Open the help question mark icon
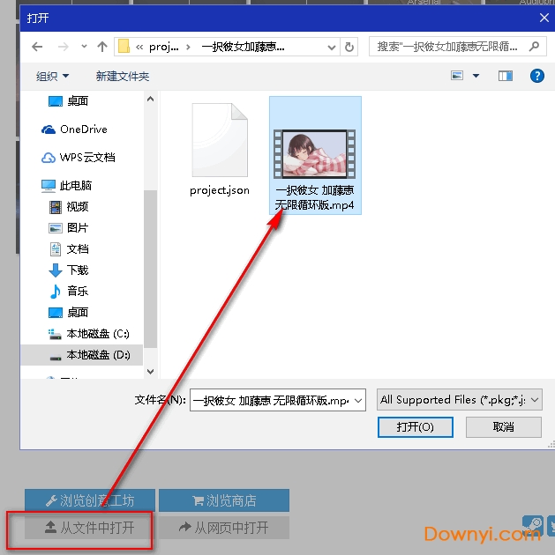This screenshot has height=555, width=555. (x=536, y=77)
